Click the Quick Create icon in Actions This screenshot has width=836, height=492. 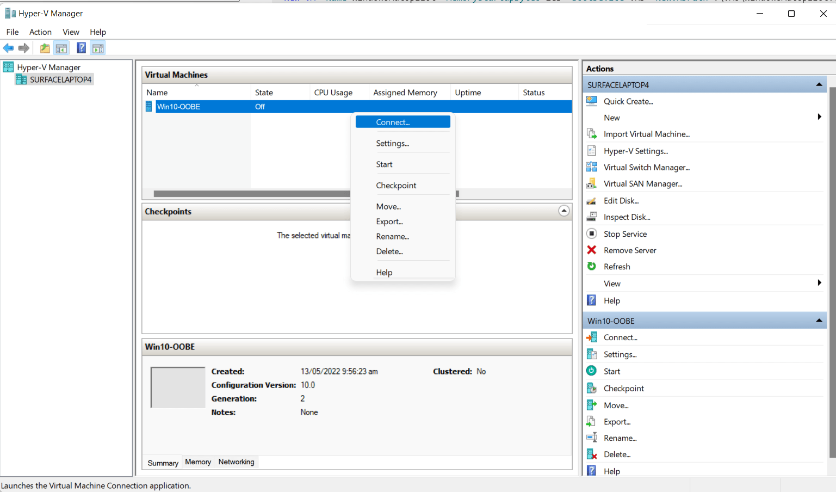(x=592, y=101)
